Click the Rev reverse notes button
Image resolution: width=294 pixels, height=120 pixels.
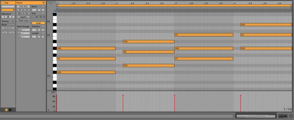click(x=20, y=13)
